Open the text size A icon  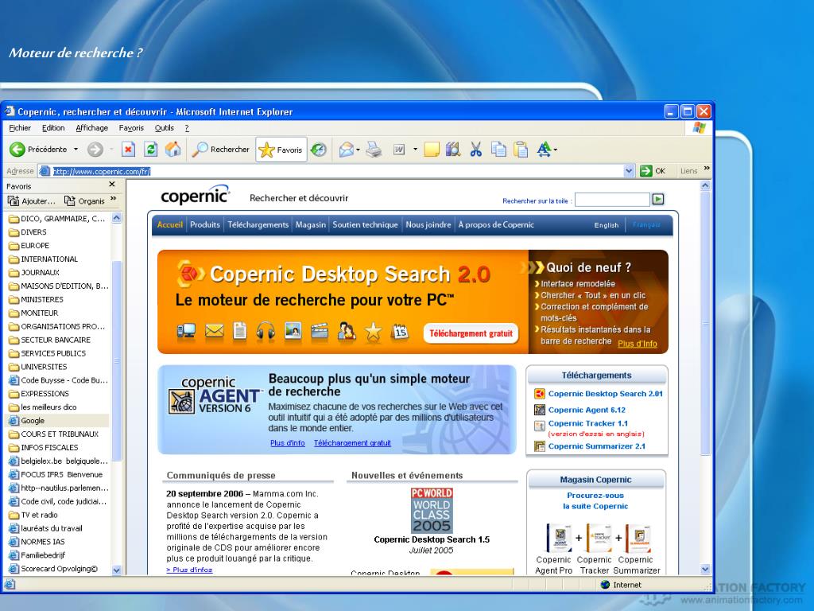coord(544,150)
